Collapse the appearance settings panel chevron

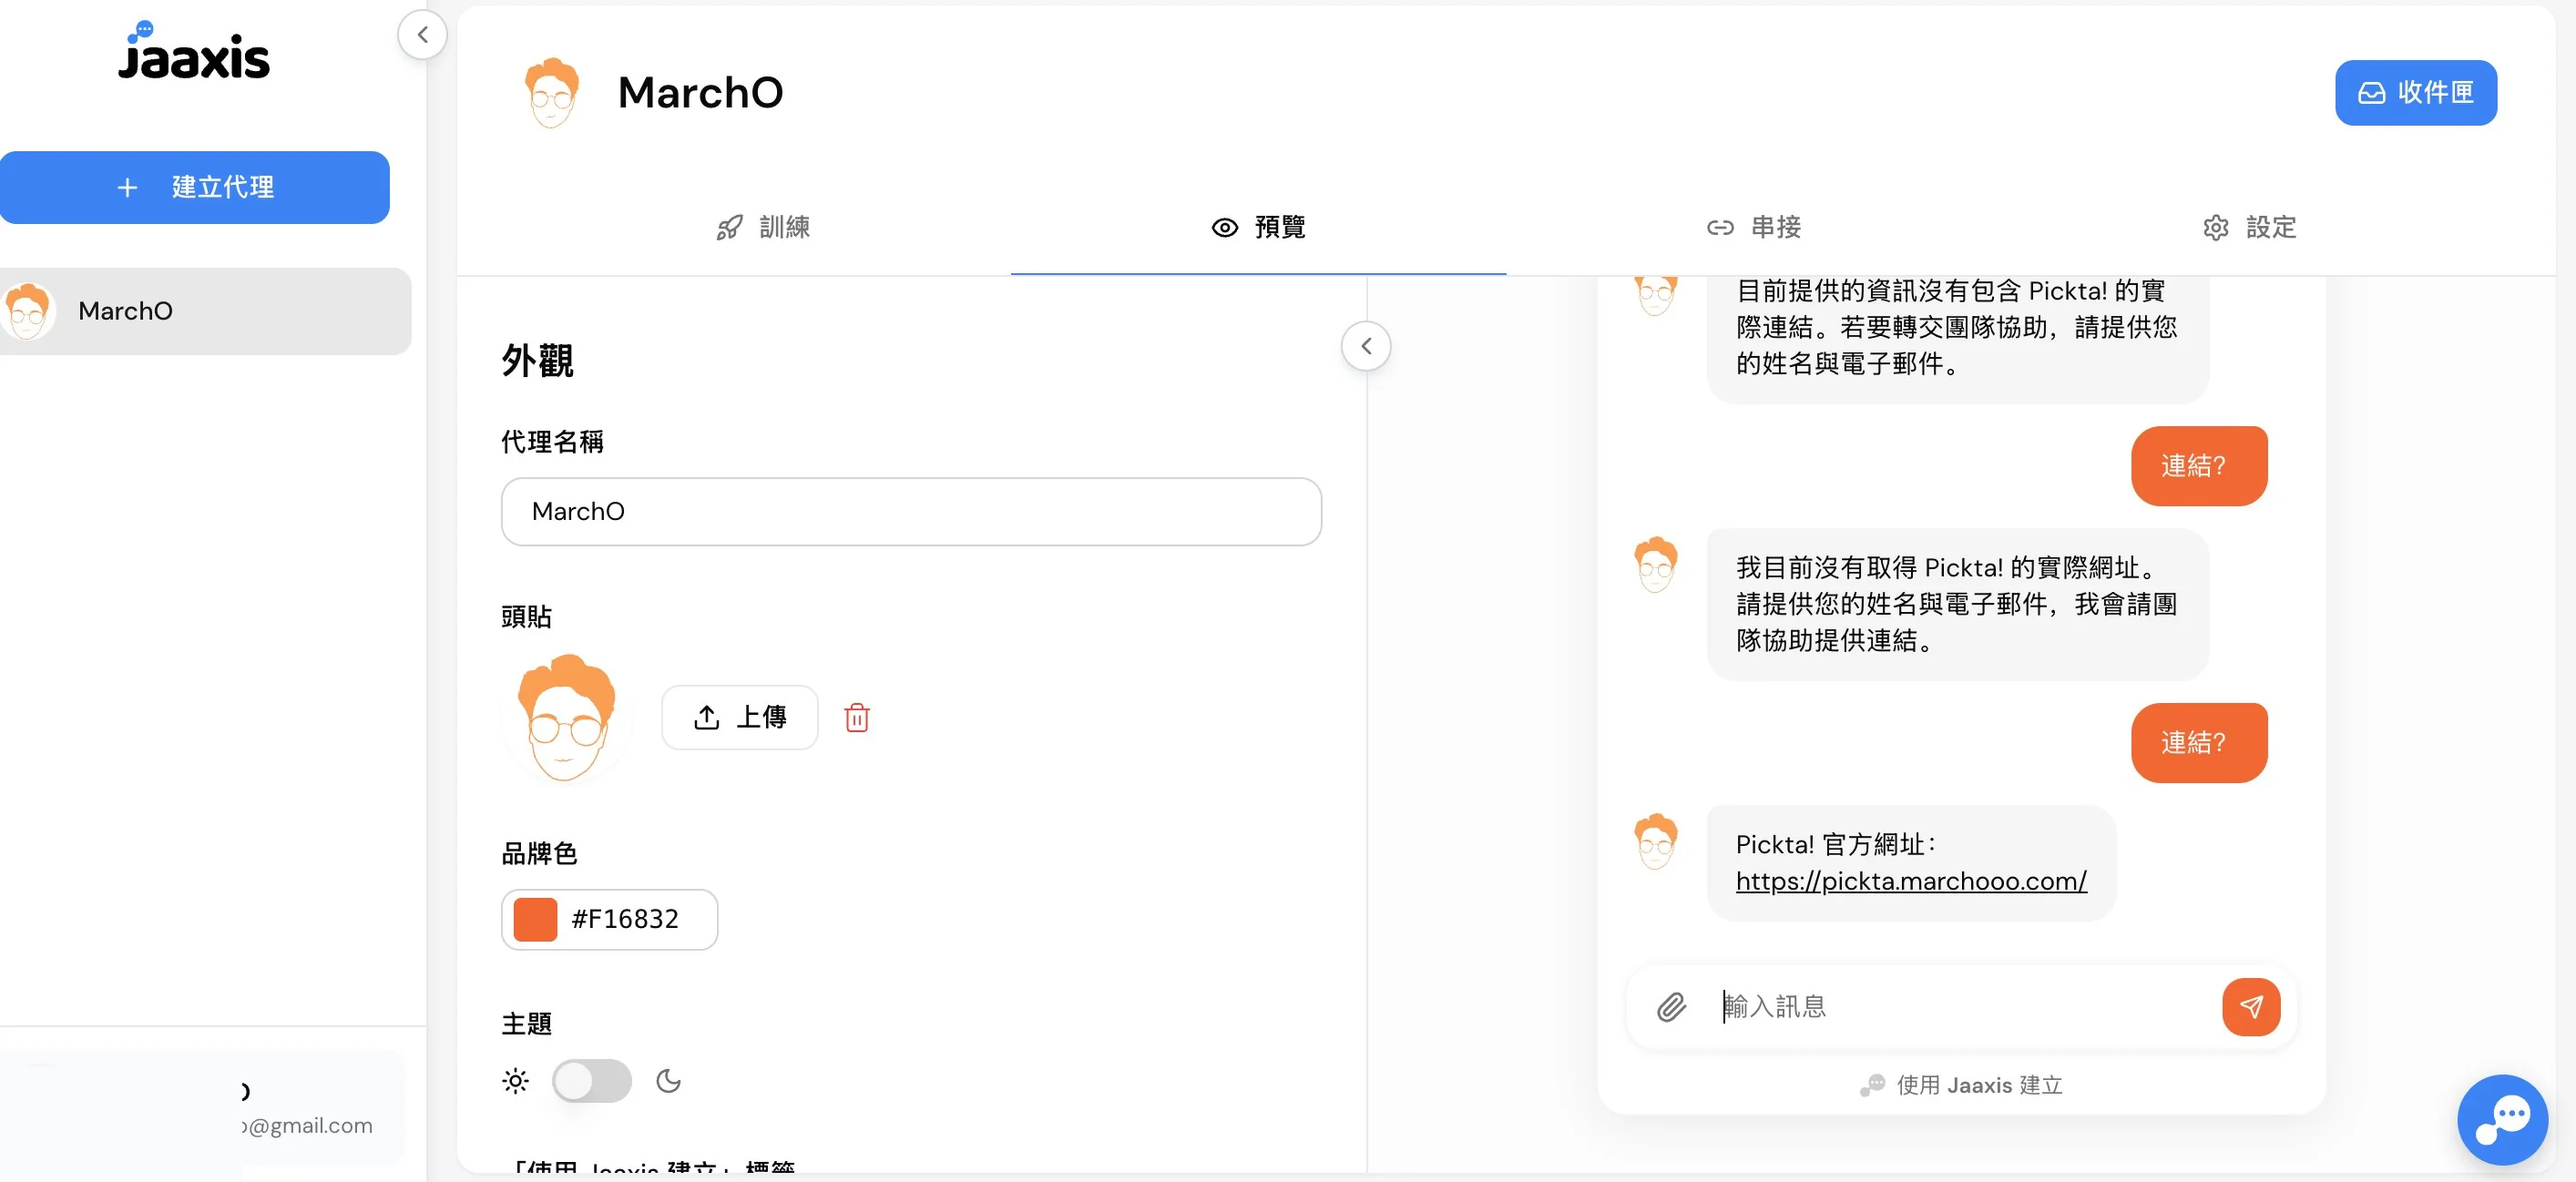(1365, 346)
